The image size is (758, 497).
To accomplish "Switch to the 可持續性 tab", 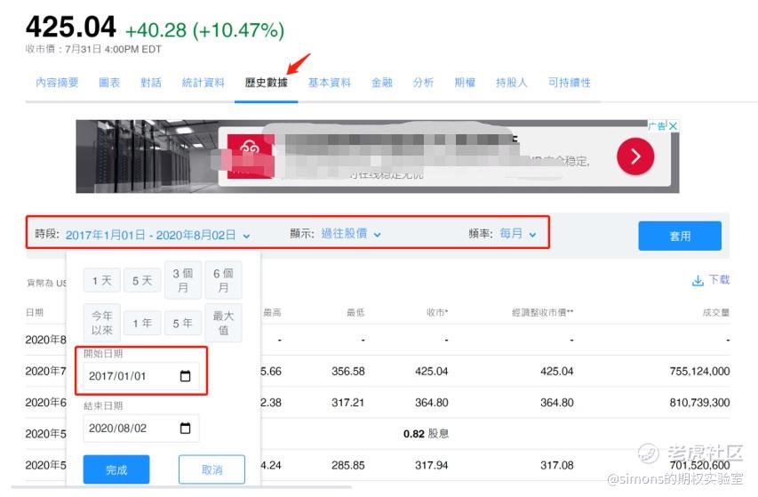I will tap(569, 83).
